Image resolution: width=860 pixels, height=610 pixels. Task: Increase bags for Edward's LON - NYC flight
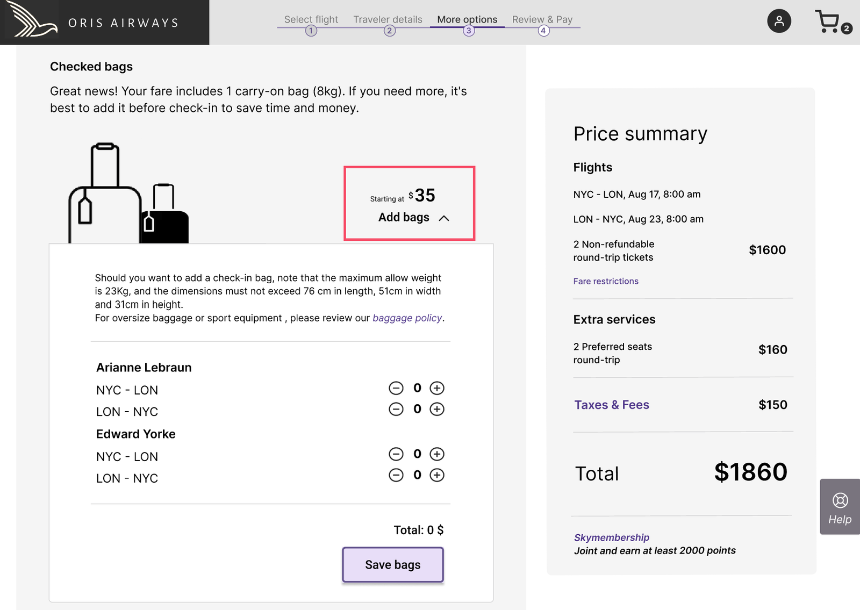[x=437, y=475]
